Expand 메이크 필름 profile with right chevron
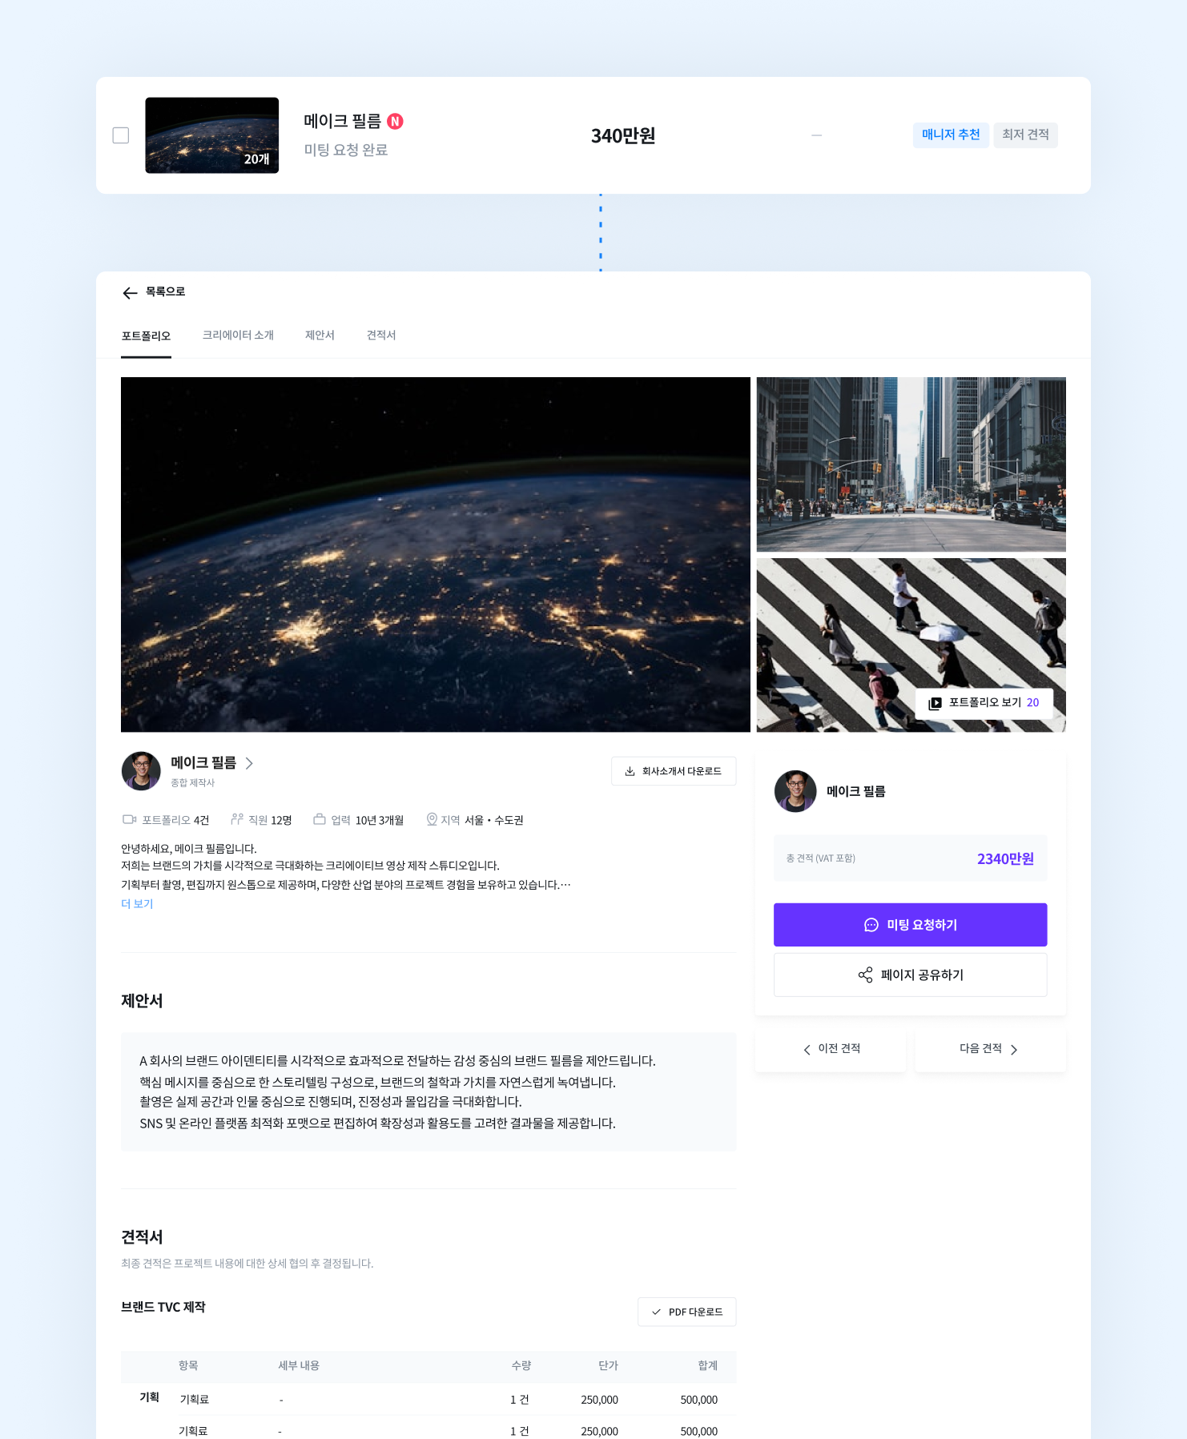 [249, 763]
